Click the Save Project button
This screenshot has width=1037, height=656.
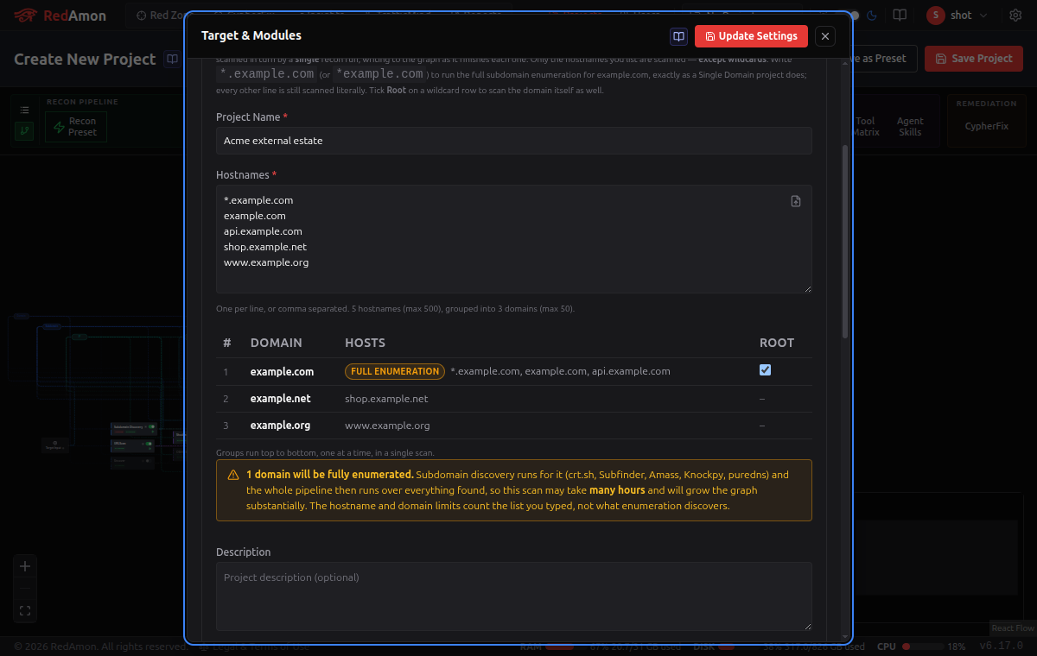(x=974, y=59)
